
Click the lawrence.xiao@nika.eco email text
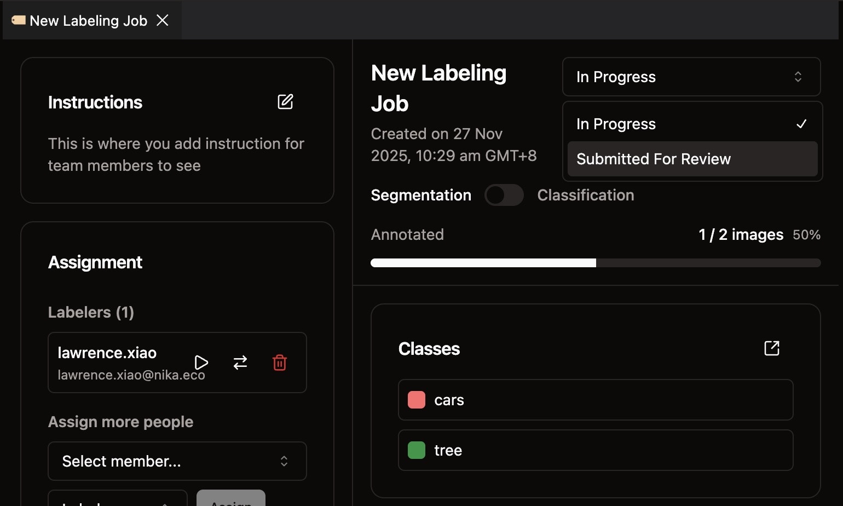coord(131,375)
